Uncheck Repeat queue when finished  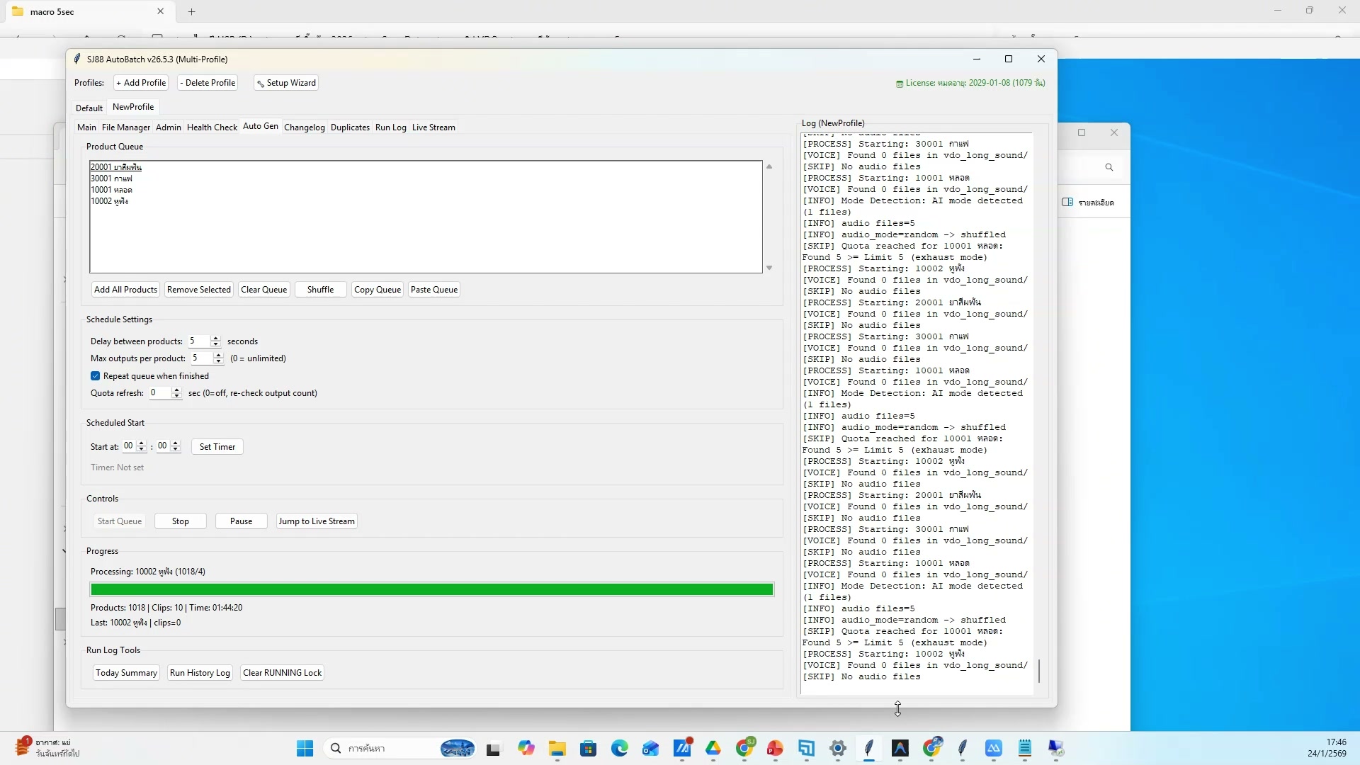(96, 376)
